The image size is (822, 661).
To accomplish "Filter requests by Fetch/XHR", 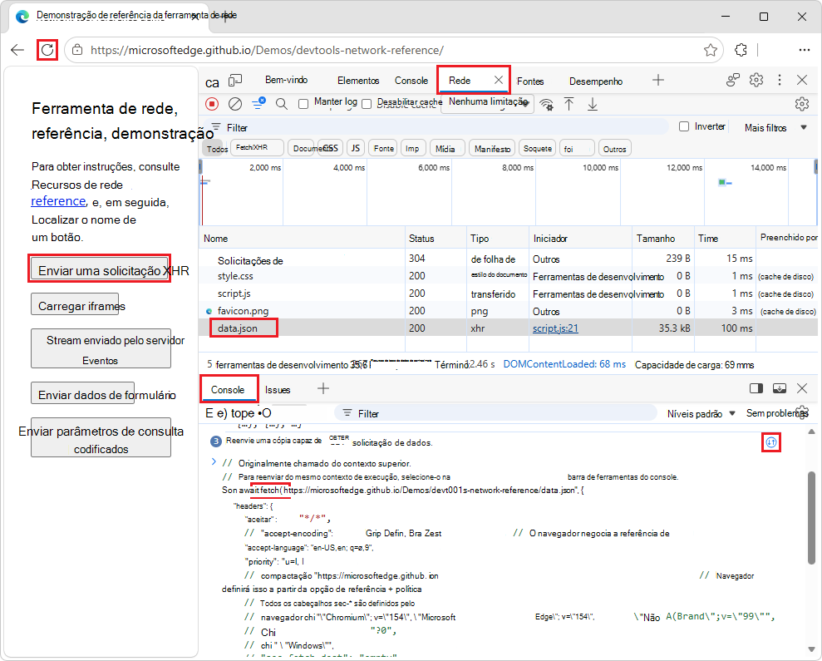I will [x=257, y=148].
